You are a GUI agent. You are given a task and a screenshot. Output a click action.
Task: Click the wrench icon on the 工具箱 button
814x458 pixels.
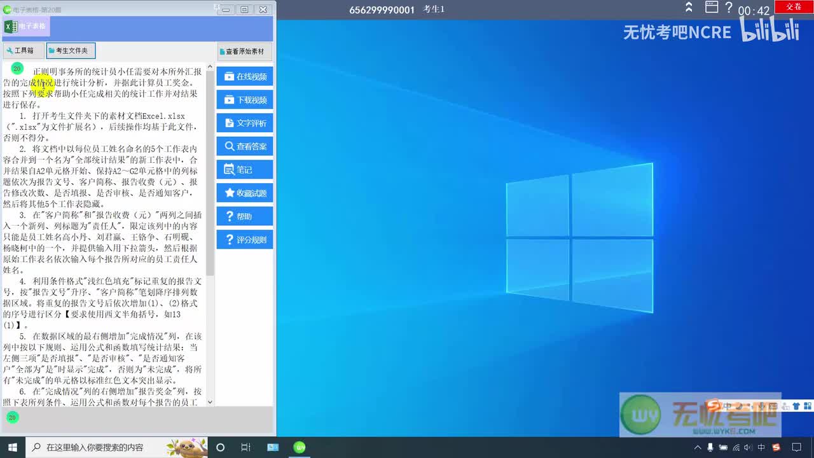10,51
